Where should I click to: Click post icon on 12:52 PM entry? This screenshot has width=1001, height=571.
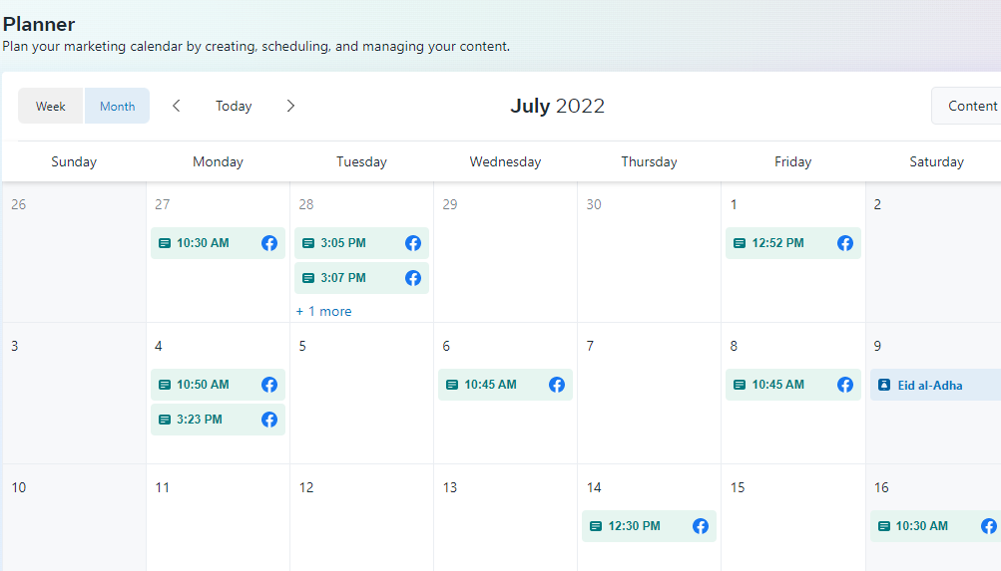740,243
